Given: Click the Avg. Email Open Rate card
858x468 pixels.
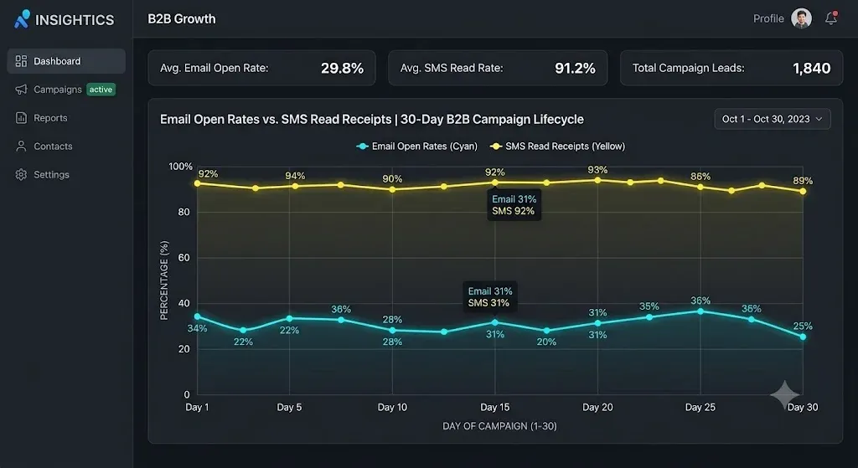Looking at the screenshot, I should click(261, 68).
